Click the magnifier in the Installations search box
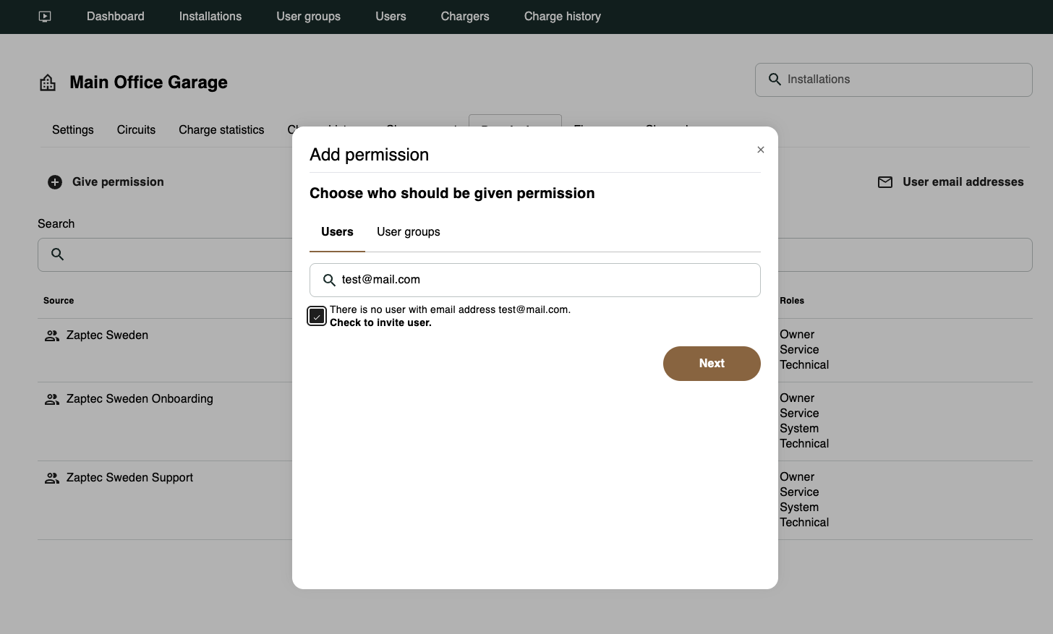1053x634 pixels. (774, 80)
